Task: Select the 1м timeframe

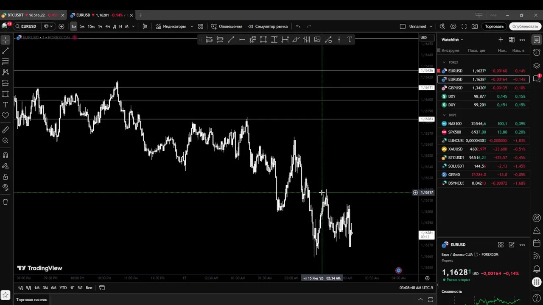Action: (x=74, y=26)
